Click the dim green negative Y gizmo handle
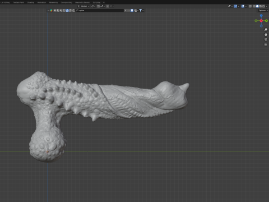Screen dimensions: 269x202 tap(256, 21)
